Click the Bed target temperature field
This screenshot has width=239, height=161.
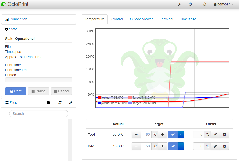click(146, 146)
